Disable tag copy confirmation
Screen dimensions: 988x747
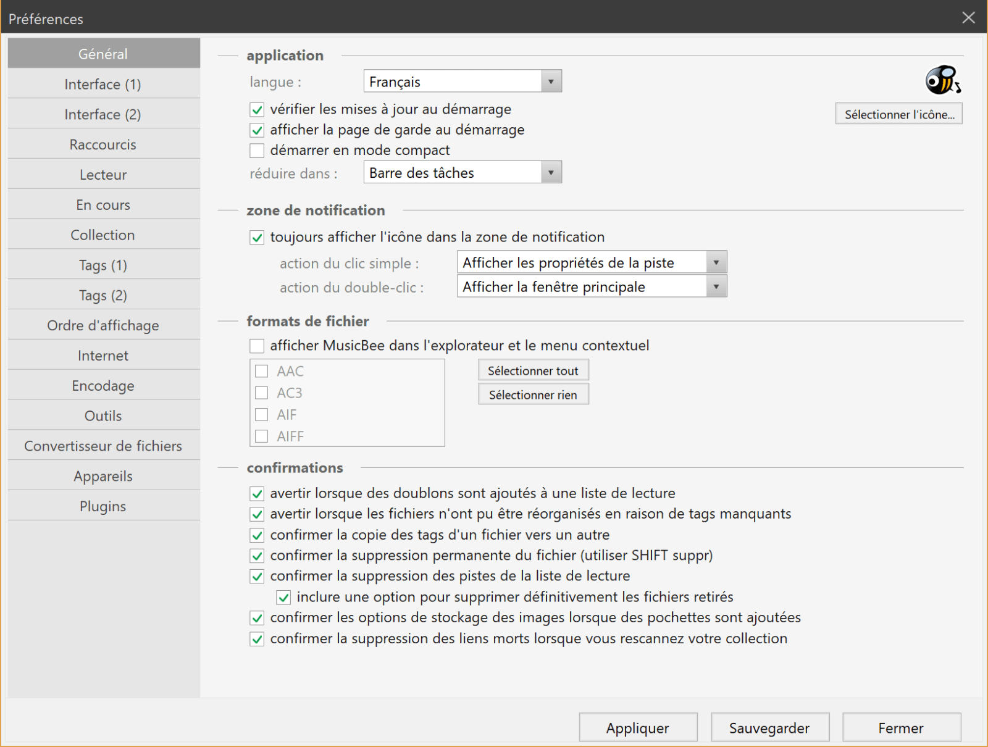pyautogui.click(x=256, y=535)
